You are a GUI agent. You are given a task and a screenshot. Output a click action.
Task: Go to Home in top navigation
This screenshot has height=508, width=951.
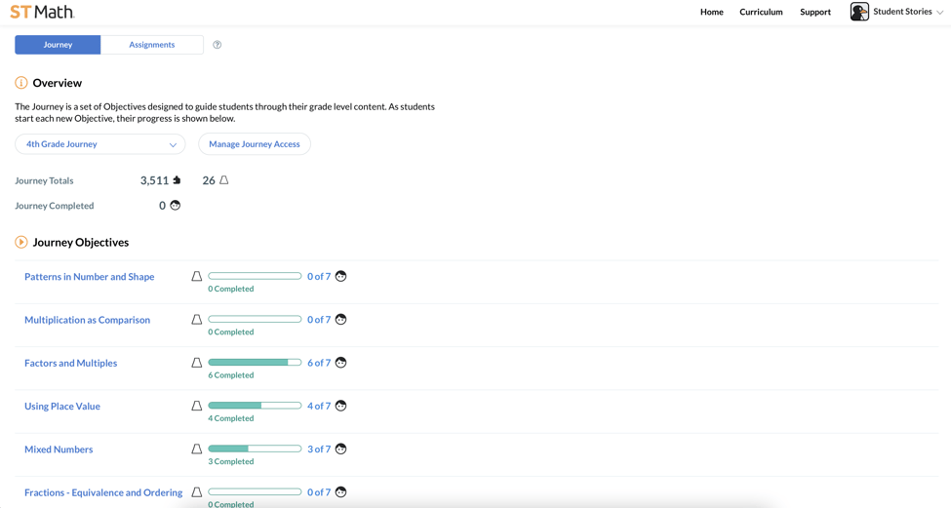click(711, 12)
